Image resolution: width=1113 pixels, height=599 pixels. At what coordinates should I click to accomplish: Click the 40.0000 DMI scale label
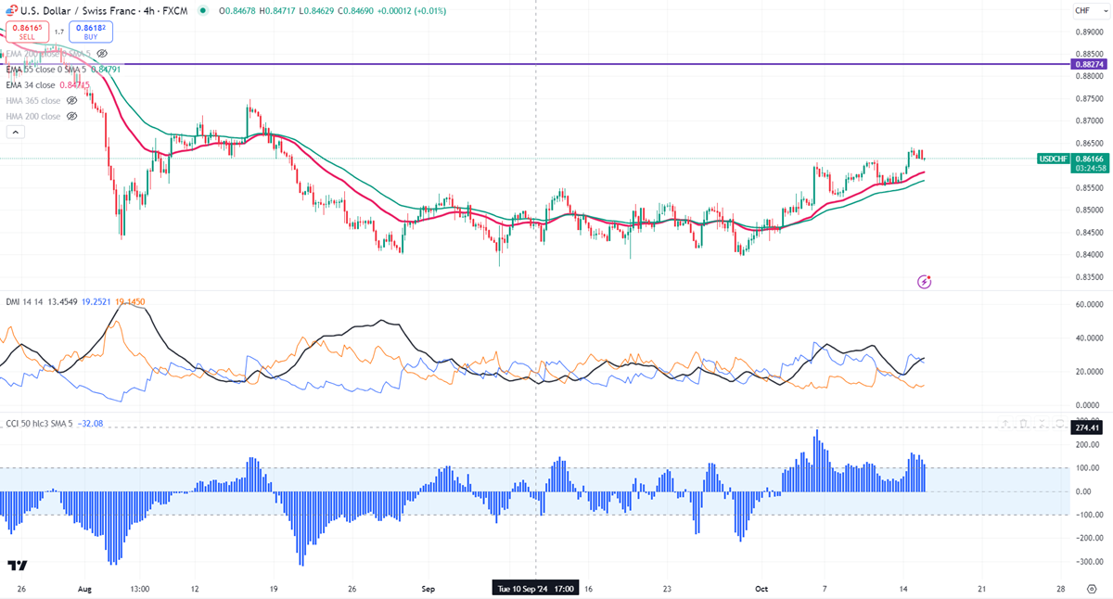[x=1089, y=338]
